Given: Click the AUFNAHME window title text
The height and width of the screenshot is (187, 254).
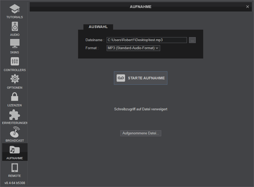Looking at the screenshot, I should (x=141, y=7).
